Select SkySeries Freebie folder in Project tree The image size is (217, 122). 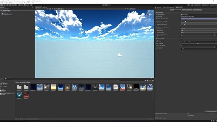pyautogui.click(x=5, y=93)
